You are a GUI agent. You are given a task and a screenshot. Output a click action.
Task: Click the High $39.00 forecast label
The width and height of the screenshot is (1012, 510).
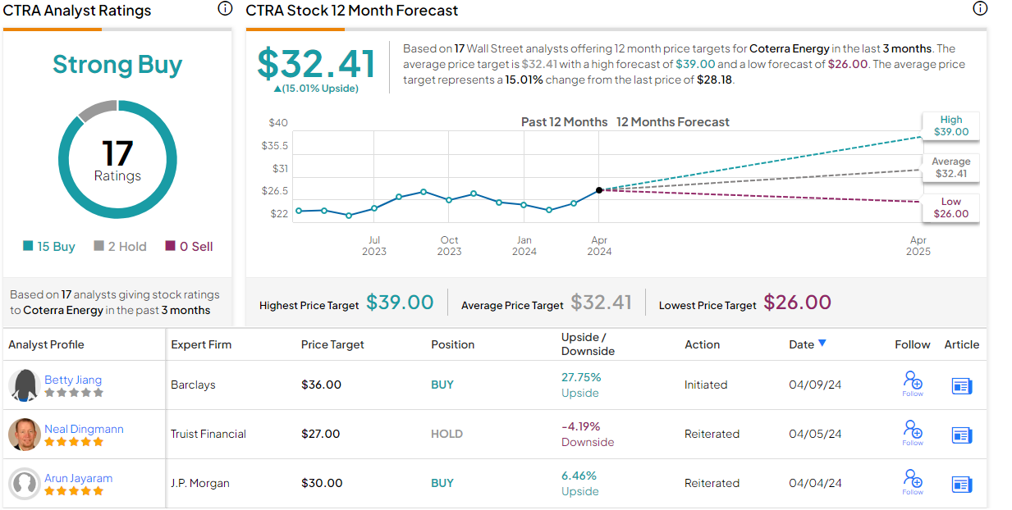click(950, 125)
